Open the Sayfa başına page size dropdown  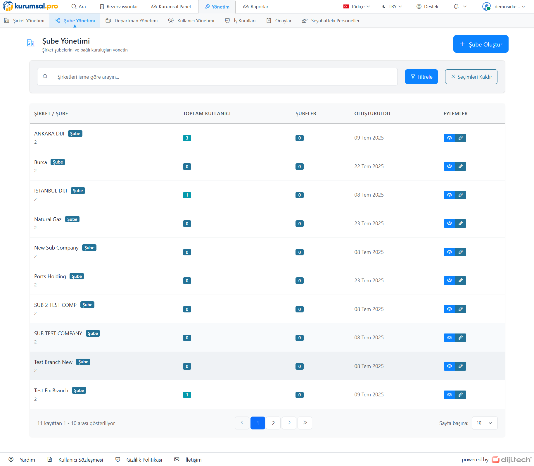point(484,423)
